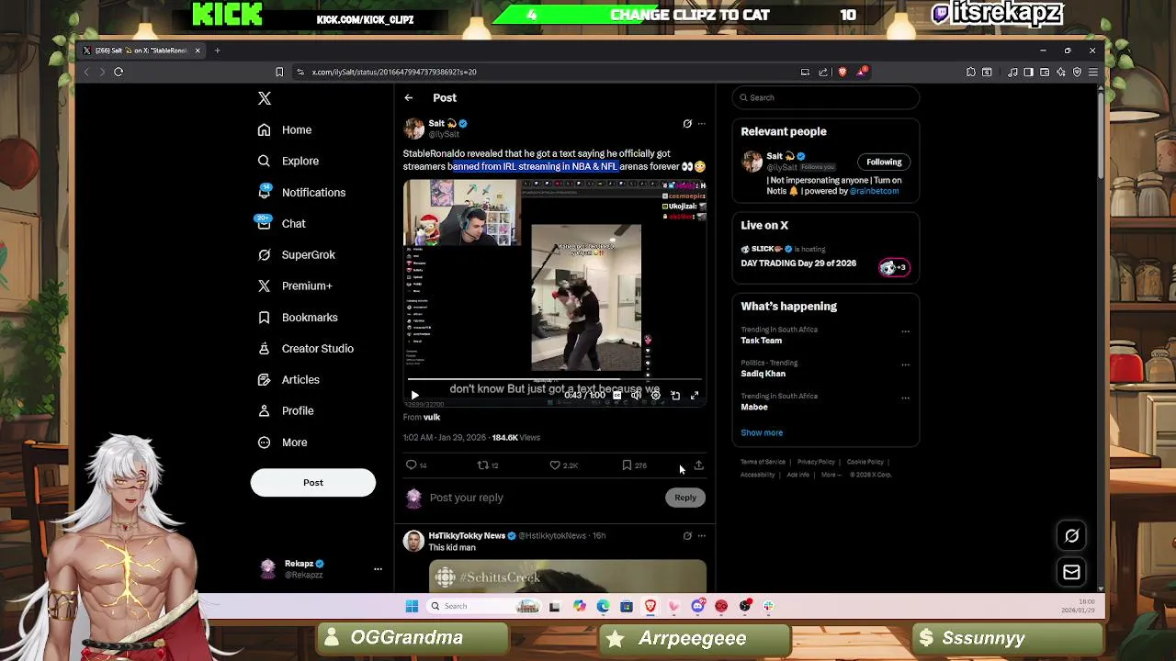Open more options for Sadiq Khan trend
1176x661 pixels.
[906, 364]
